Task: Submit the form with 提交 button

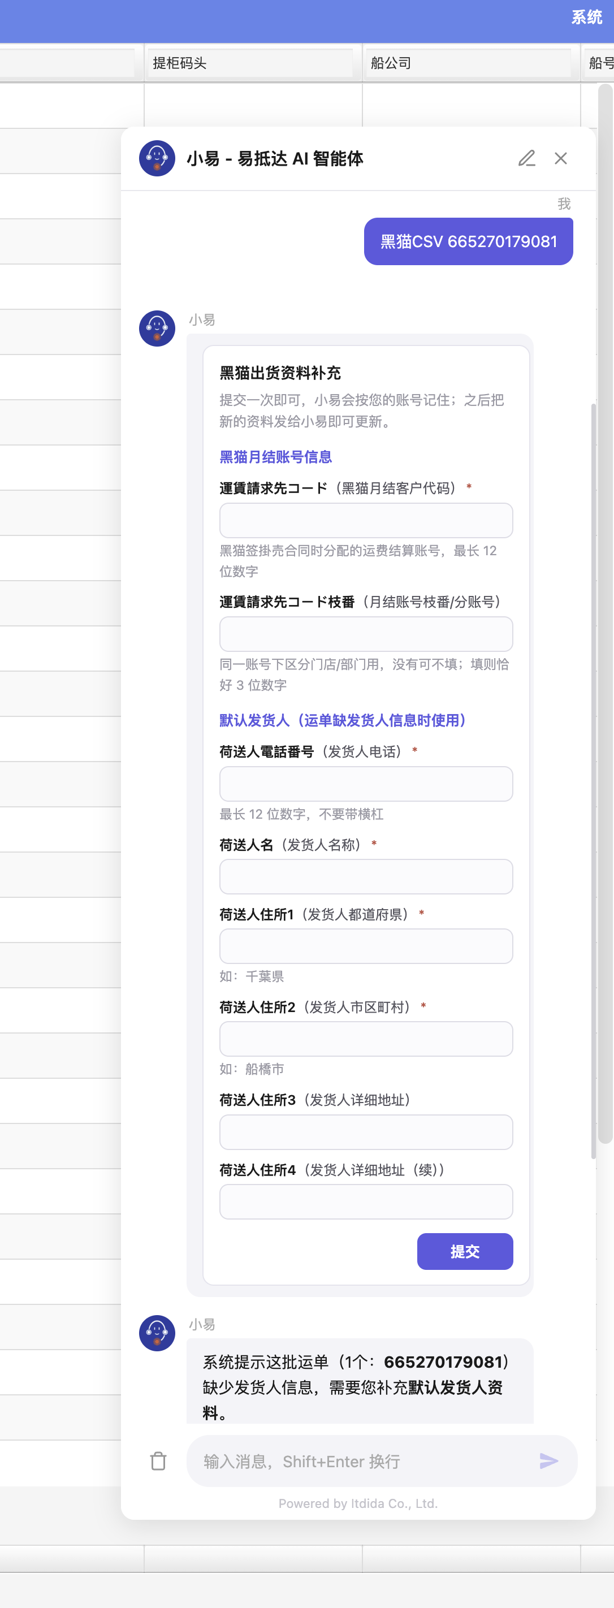Action: (x=465, y=1251)
